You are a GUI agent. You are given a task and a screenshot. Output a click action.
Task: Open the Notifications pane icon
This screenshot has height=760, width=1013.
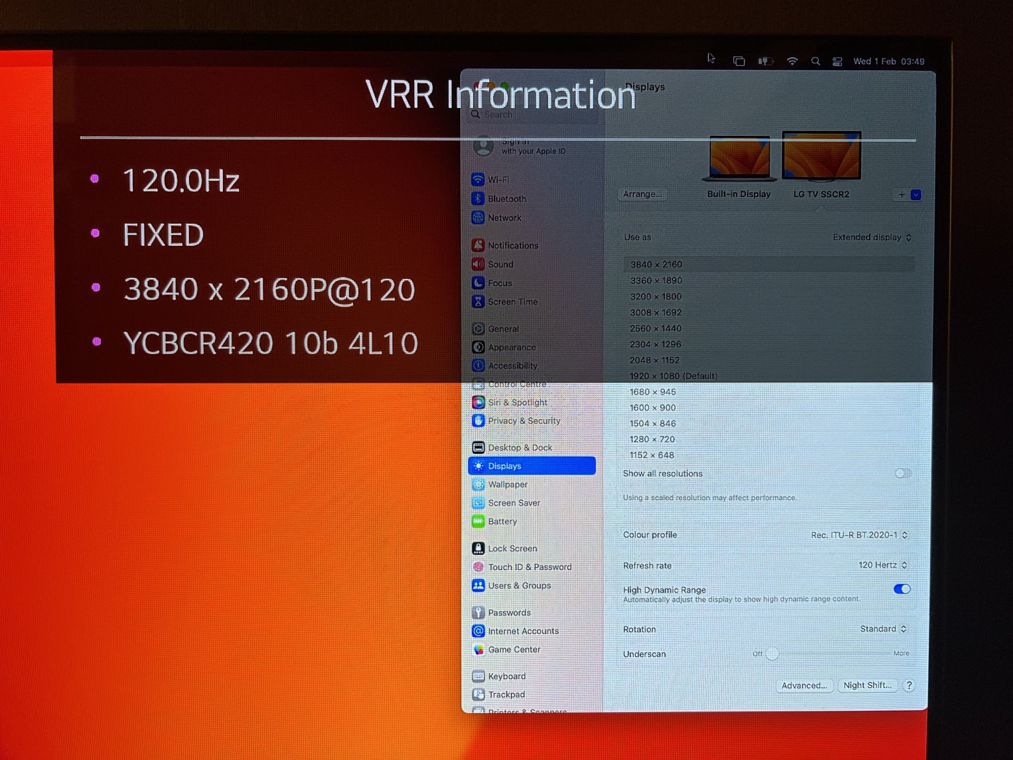pyautogui.click(x=478, y=245)
